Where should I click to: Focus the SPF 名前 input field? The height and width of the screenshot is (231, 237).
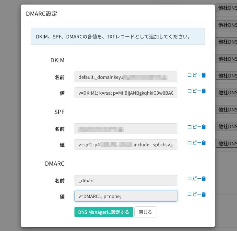coord(126,129)
